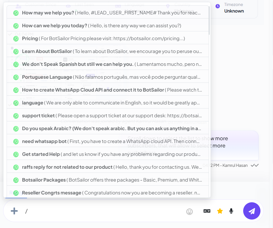273x228 pixels.
Task: Click the translate language icon
Action: pos(207,211)
